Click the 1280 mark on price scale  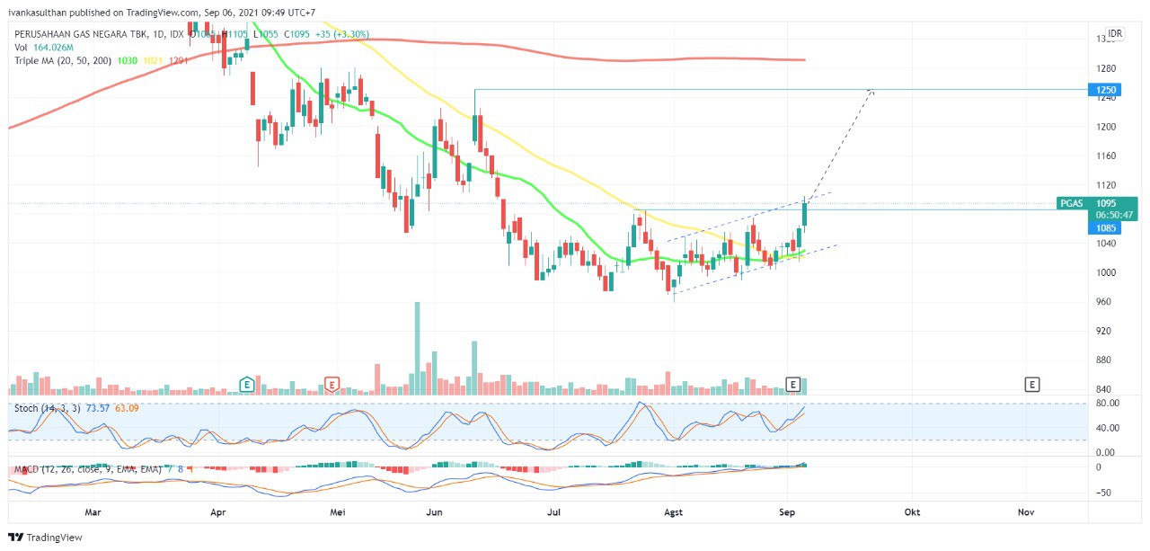coord(1105,68)
